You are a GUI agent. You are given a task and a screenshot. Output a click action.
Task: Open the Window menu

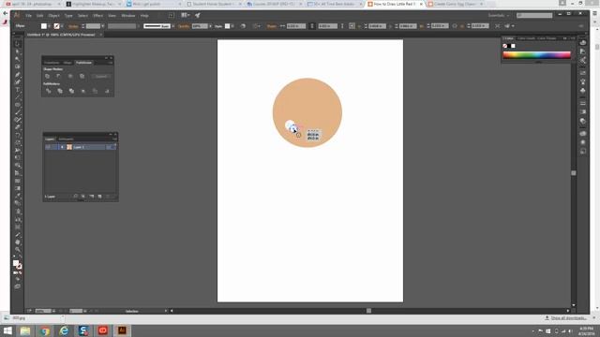click(128, 16)
